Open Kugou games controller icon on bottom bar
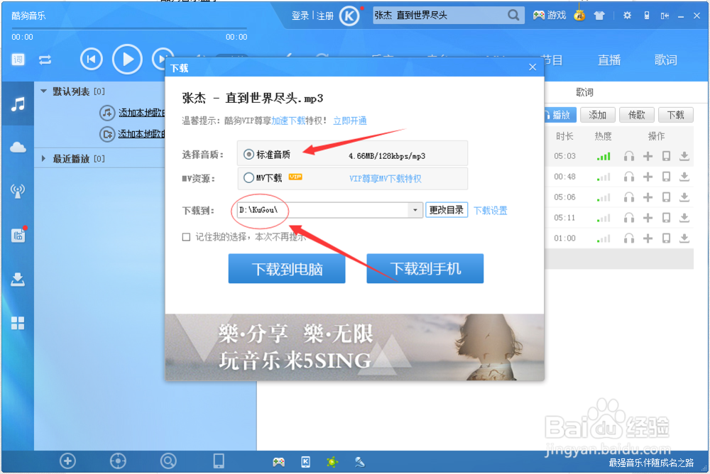 [x=279, y=461]
